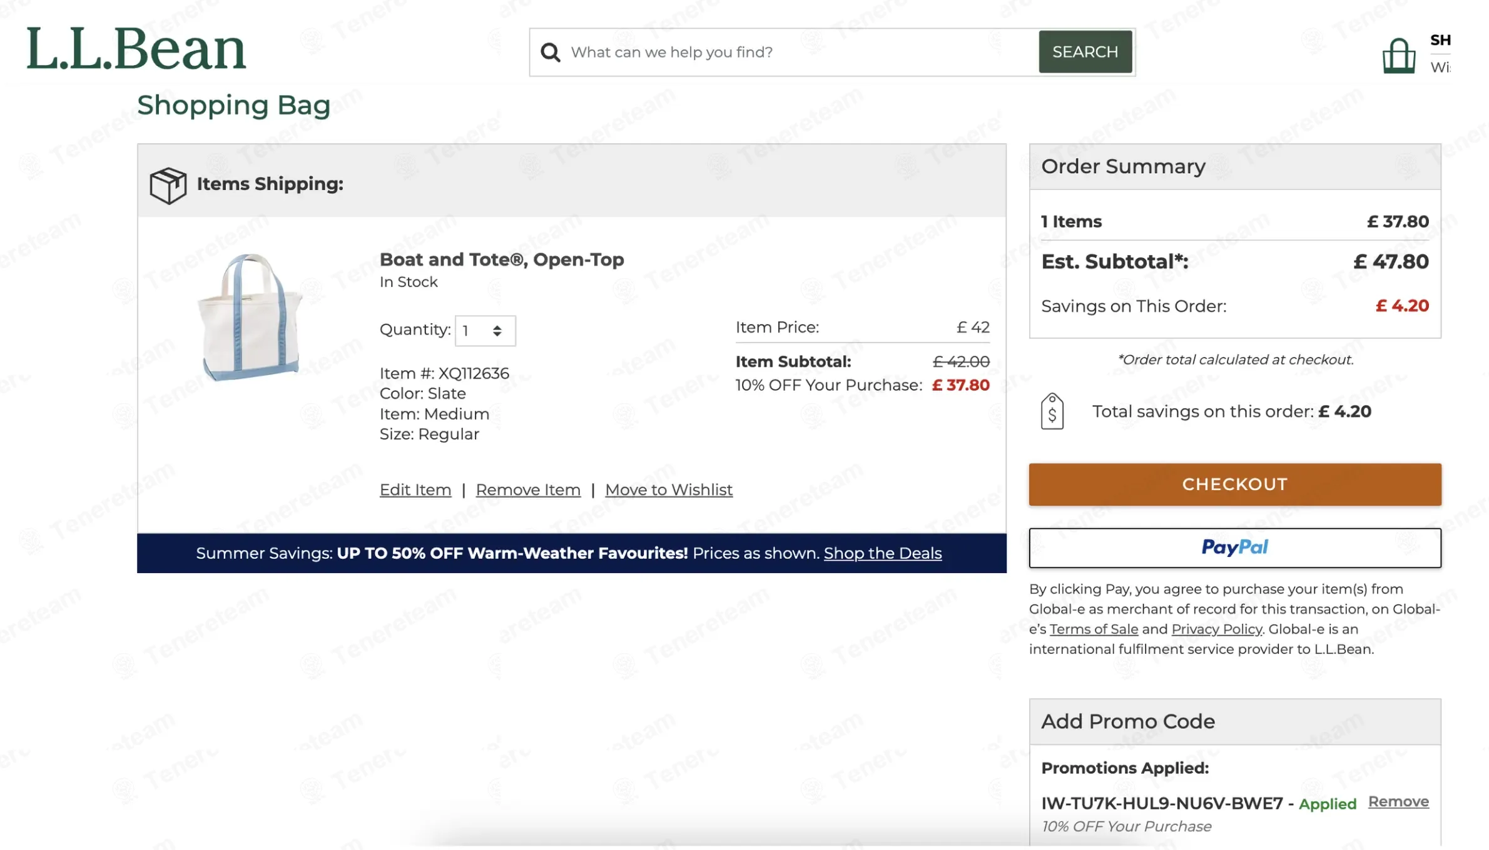
Task: Click the Remove Item link
Action: click(x=528, y=490)
